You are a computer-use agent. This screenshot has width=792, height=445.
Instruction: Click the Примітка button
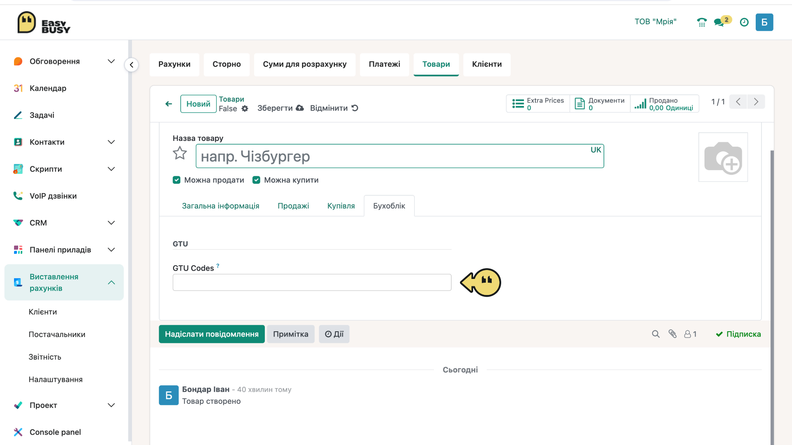[x=291, y=334]
